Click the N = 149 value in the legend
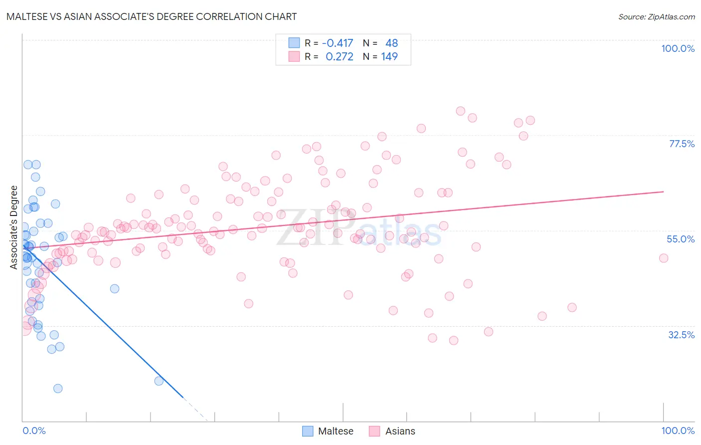Screen dimensions: 701x445 click(x=380, y=56)
